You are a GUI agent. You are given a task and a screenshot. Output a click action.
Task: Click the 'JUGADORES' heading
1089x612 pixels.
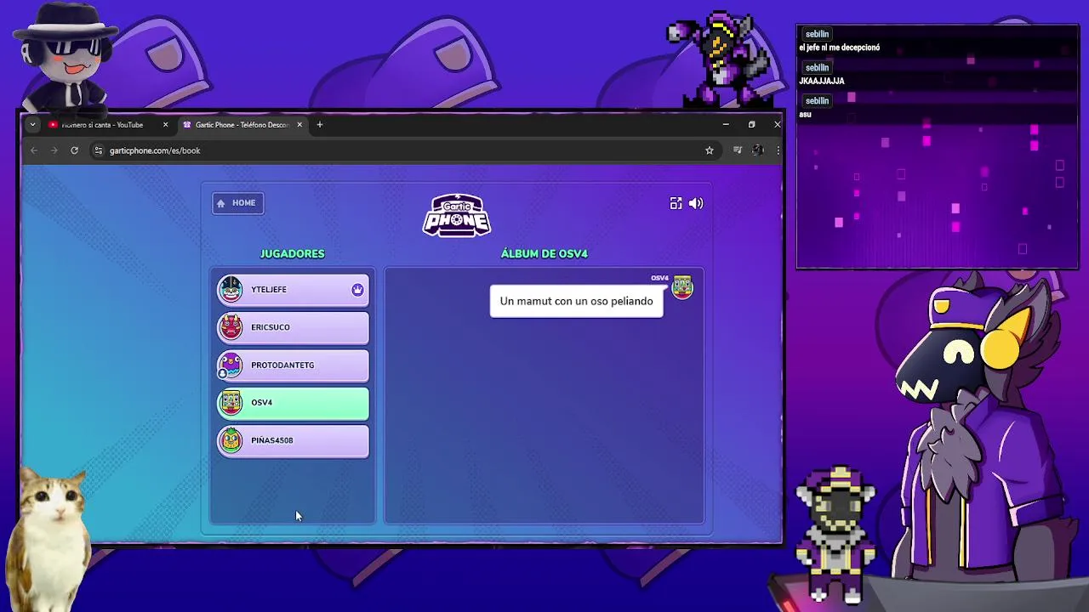click(x=292, y=253)
